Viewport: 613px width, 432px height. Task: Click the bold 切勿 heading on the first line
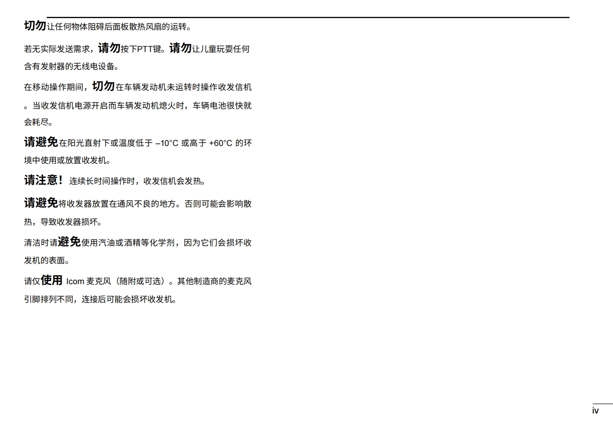pos(35,26)
